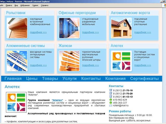The width and height of the screenshot is (166, 124).
Task: Follow подробнее link in Алютех card
Action: pos(143,65)
